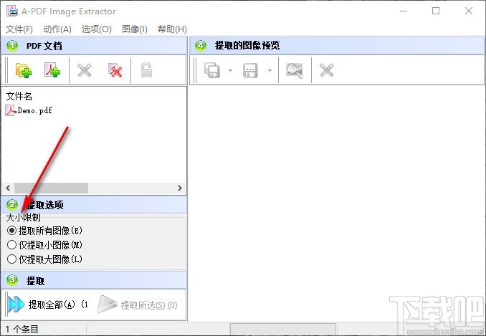
Task: Click the save all images icon
Action: tap(212, 70)
